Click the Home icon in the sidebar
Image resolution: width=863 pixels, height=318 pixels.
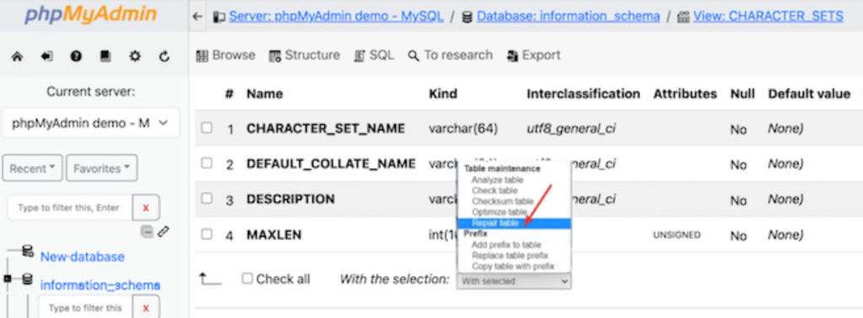[17, 56]
